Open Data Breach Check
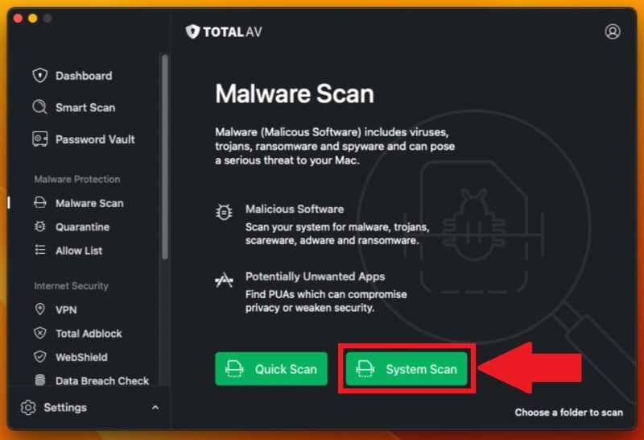 102,381
